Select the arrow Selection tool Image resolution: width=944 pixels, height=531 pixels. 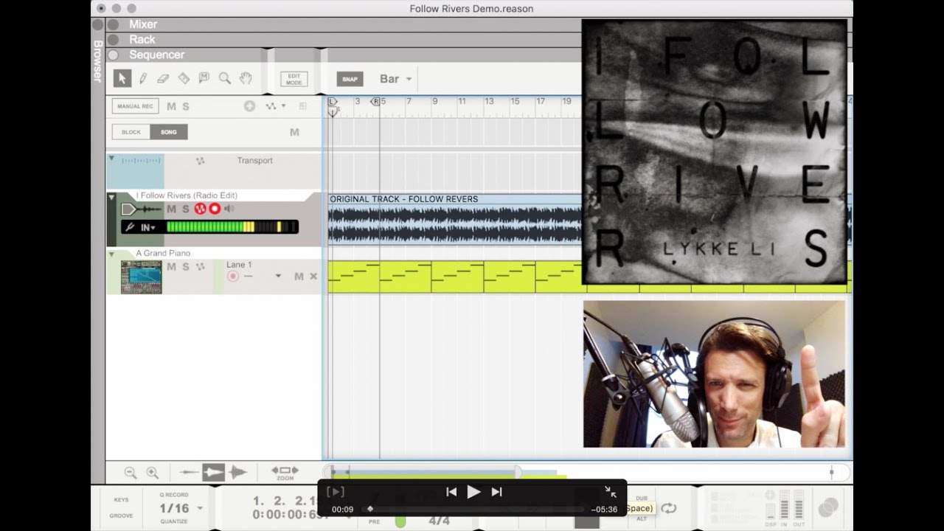click(x=122, y=78)
